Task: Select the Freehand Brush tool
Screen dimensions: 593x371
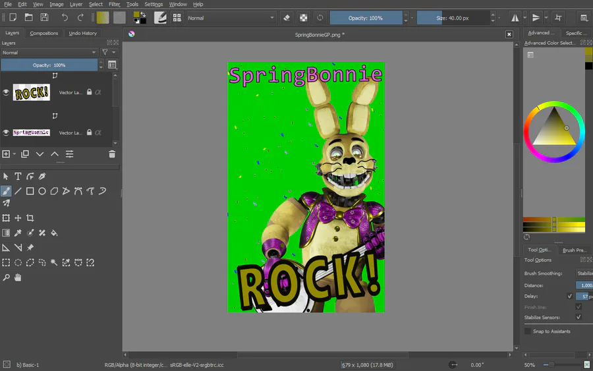Action: [x=6, y=191]
